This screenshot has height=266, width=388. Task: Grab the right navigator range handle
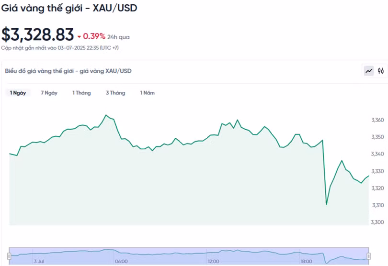pyautogui.click(x=368, y=256)
